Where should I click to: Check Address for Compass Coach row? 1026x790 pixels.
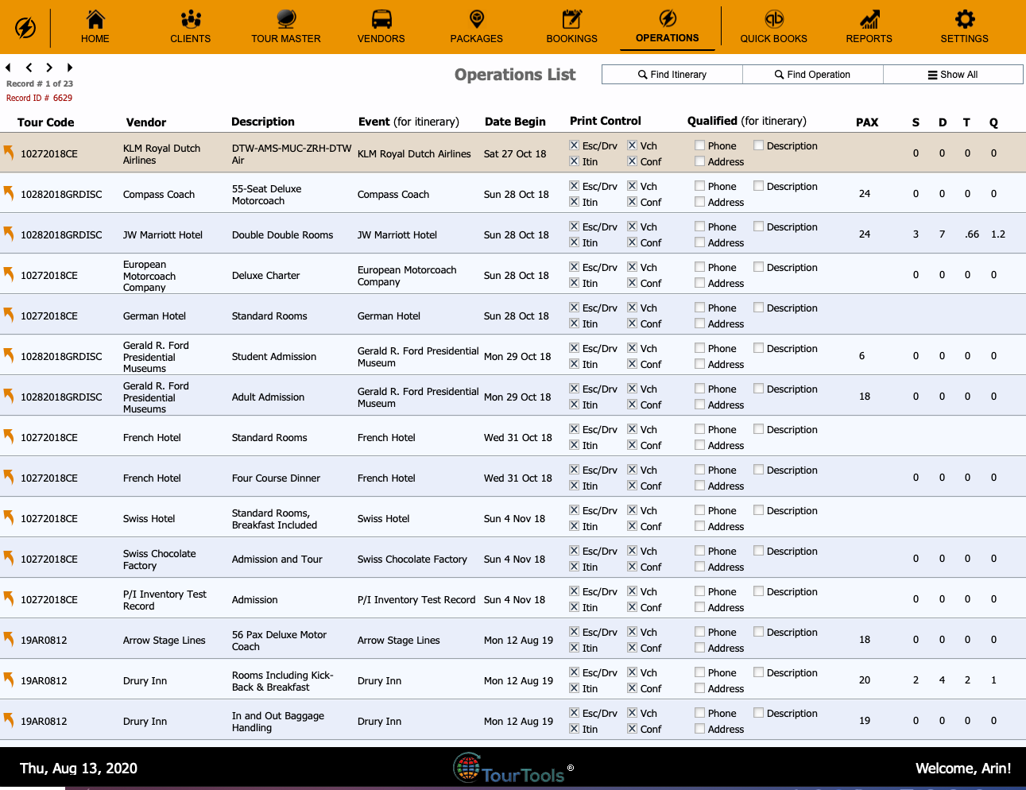click(x=699, y=202)
